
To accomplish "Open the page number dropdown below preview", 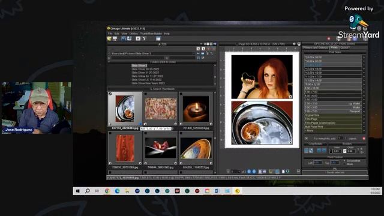I will click(x=239, y=172).
